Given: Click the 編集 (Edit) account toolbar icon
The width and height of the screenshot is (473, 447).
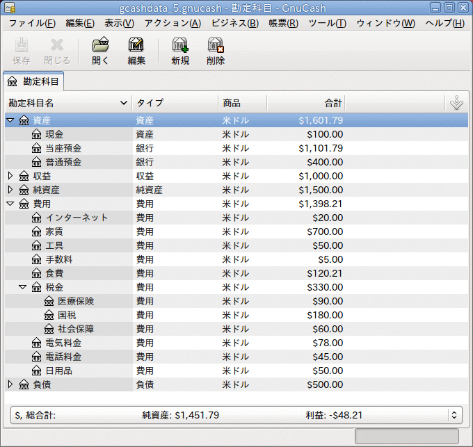Looking at the screenshot, I should tap(136, 45).
